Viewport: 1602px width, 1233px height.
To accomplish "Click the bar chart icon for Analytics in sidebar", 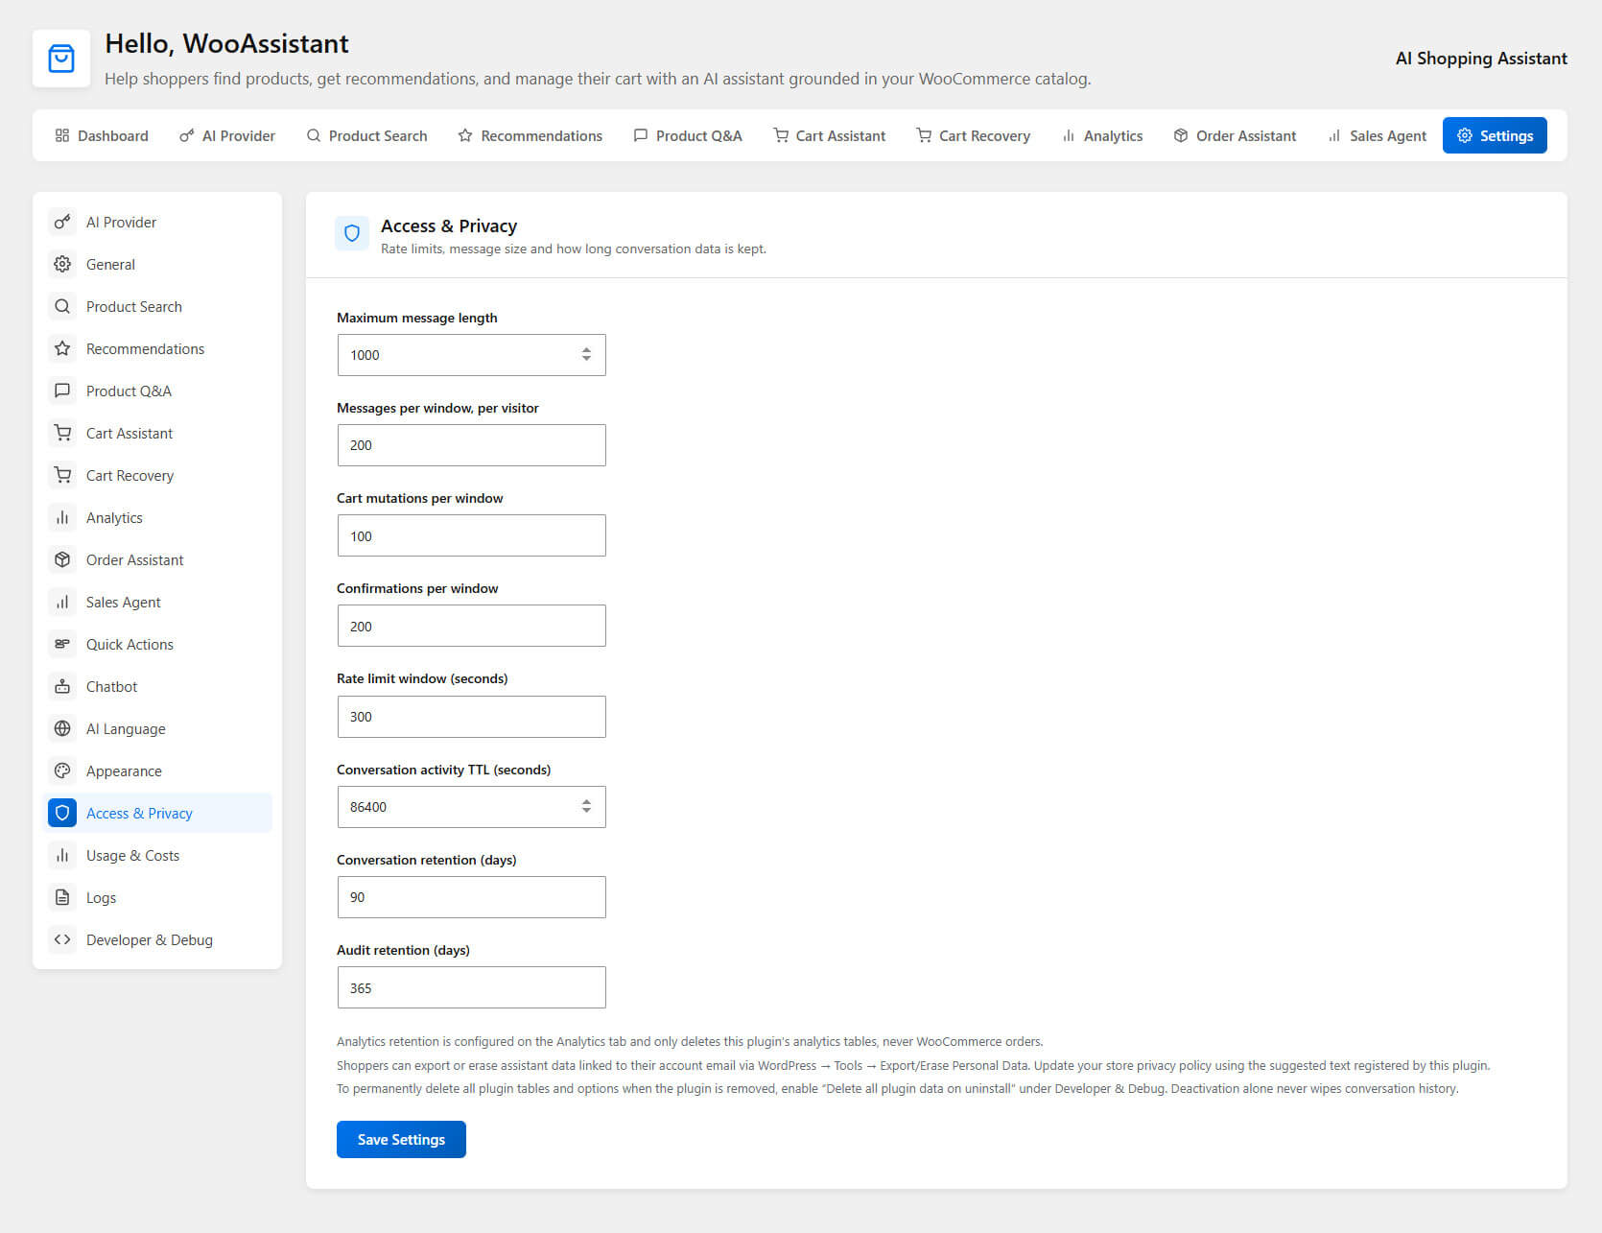I will coord(62,518).
